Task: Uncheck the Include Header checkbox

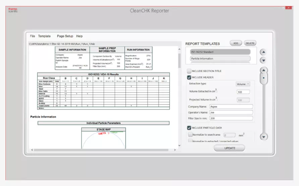Action: coord(189,77)
